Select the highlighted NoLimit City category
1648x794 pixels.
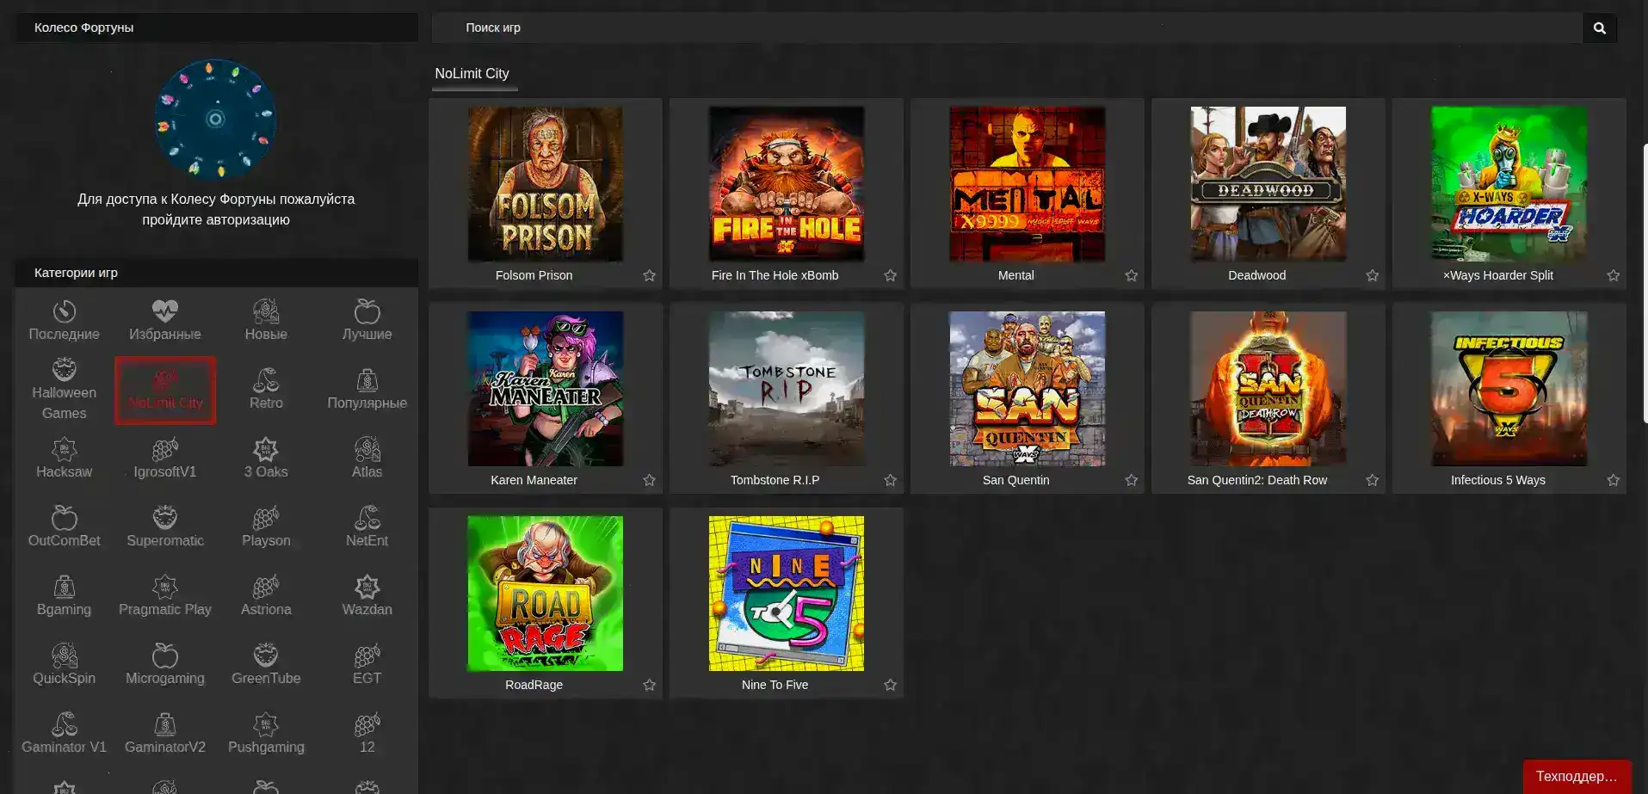coord(165,391)
